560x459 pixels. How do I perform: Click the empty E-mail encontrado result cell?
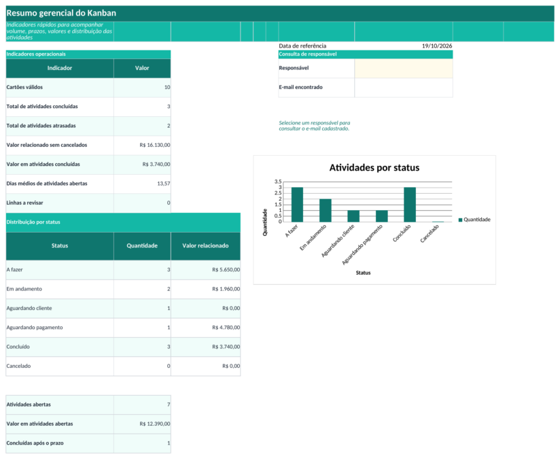tap(404, 88)
